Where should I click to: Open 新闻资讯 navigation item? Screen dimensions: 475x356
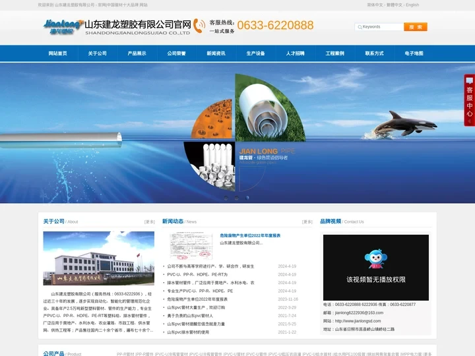[x=216, y=53]
